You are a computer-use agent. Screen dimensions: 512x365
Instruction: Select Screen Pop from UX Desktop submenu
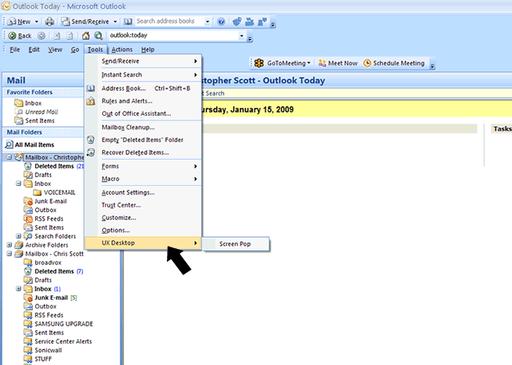pyautogui.click(x=236, y=244)
